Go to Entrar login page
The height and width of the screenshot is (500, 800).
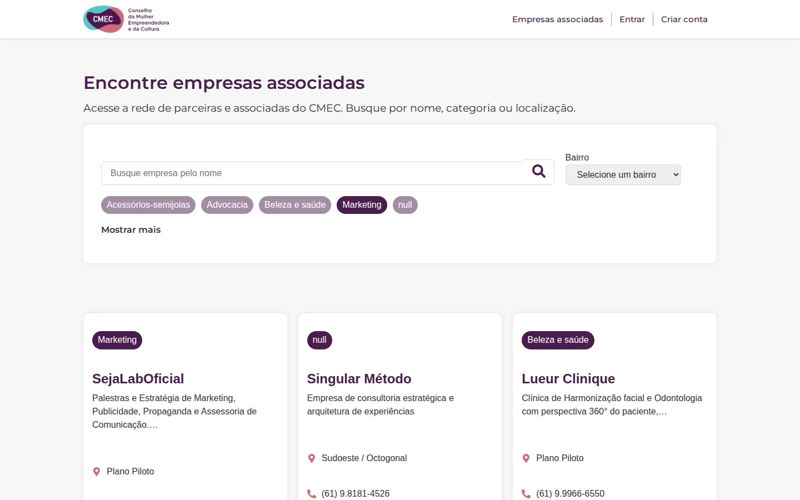[632, 19]
